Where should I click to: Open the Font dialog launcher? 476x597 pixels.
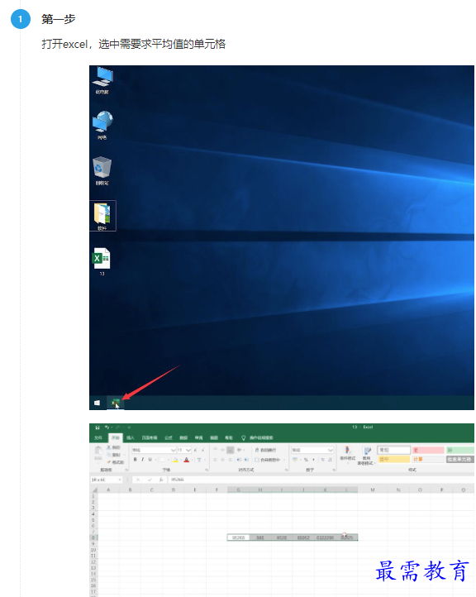(x=207, y=470)
